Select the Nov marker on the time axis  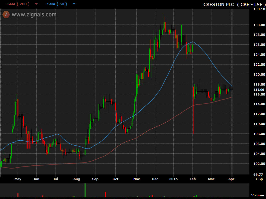pyautogui.click(x=136, y=179)
